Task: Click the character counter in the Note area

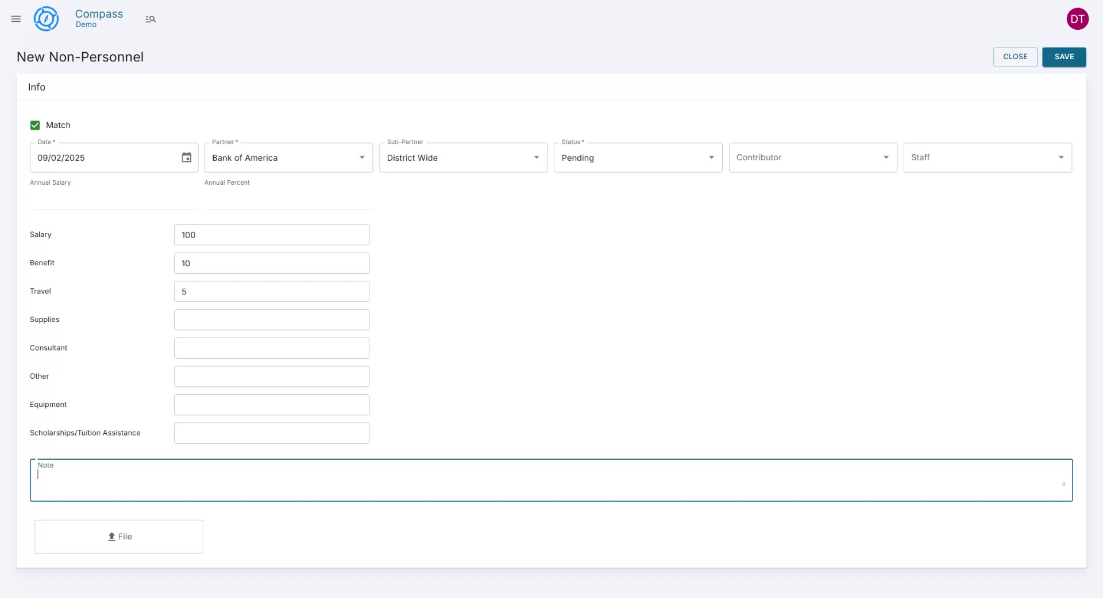Action: click(x=1064, y=484)
